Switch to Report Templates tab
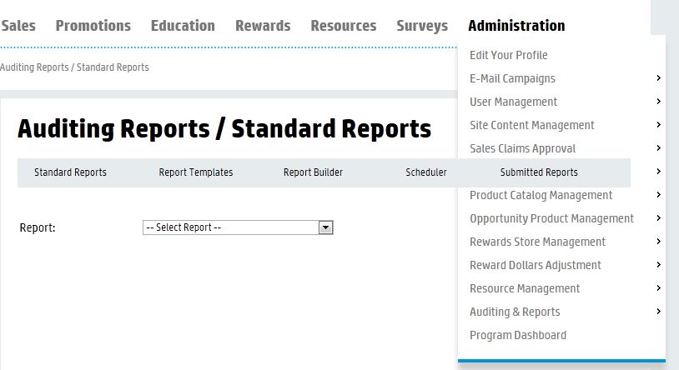Screen dimensions: 679x370 click(196, 172)
